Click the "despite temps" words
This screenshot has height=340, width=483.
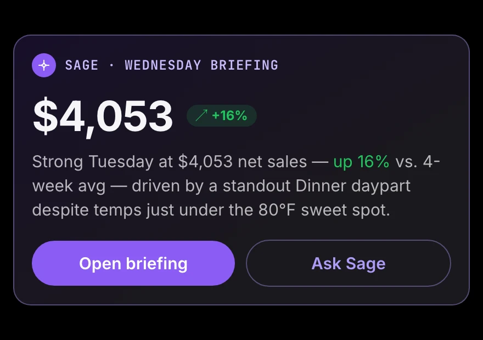point(87,211)
